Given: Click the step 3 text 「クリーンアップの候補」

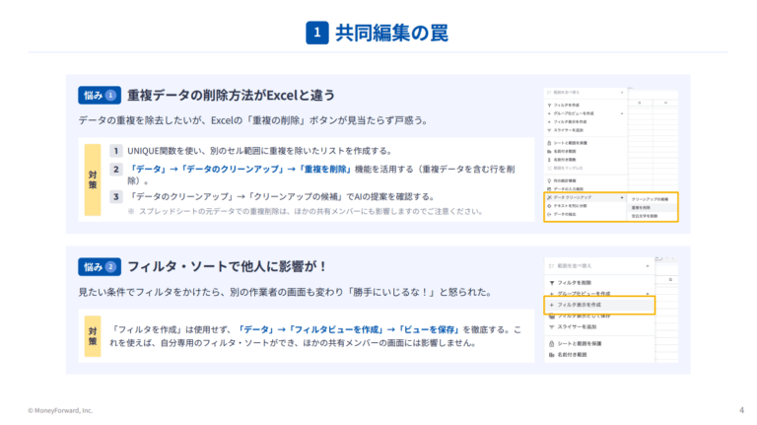Looking at the screenshot, I should (297, 196).
